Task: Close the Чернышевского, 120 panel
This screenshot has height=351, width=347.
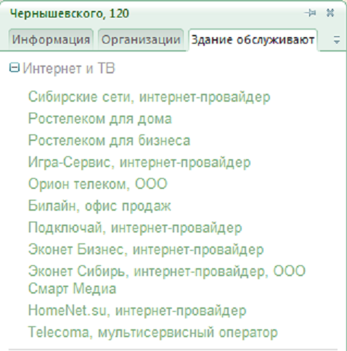Action: [x=330, y=13]
